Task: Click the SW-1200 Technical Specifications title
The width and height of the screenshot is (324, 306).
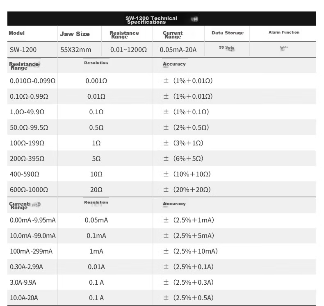Action: point(151,20)
